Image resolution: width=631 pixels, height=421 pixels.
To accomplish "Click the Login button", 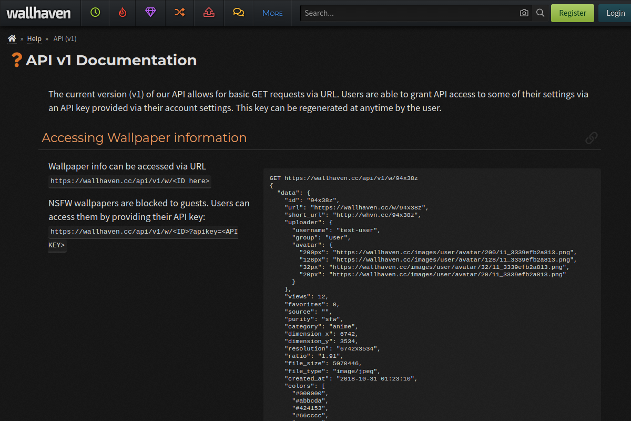I will 615,13.
